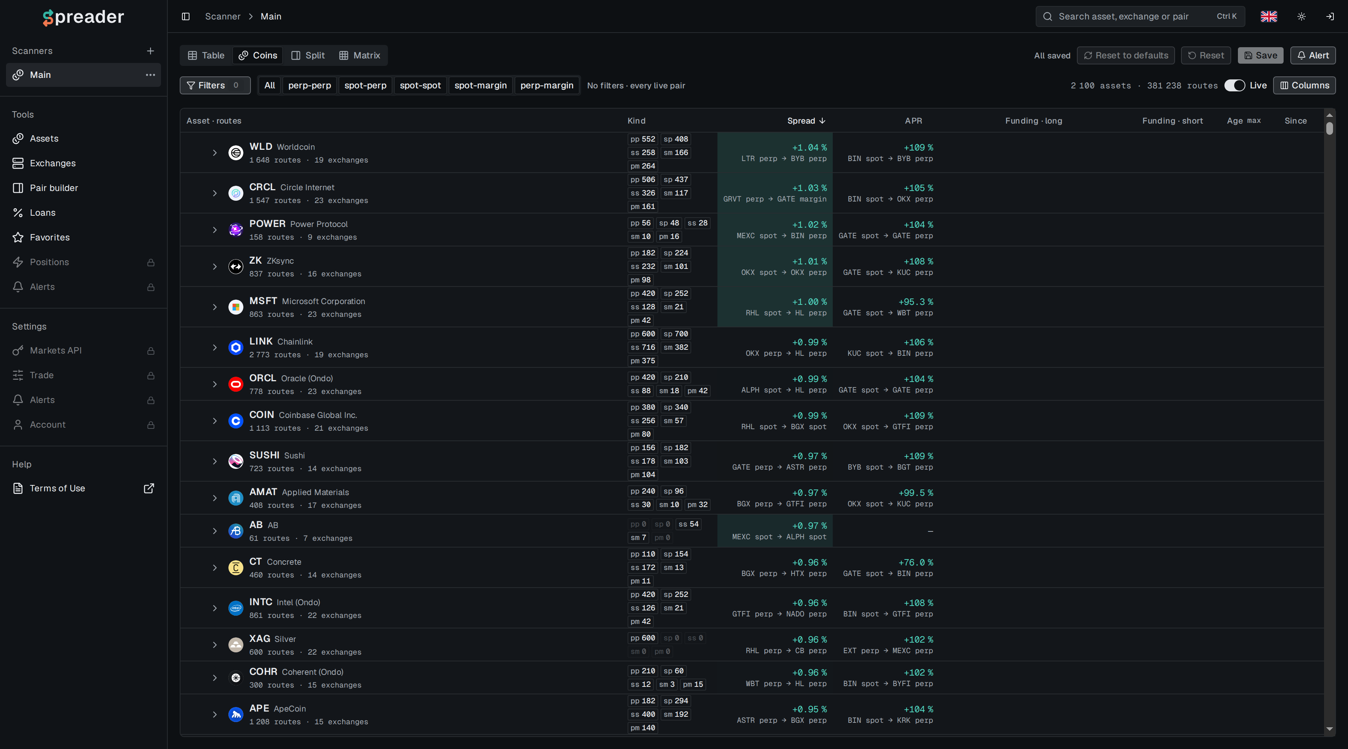The image size is (1348, 749).
Task: Toggle the sidebar panel icon
Action: click(x=185, y=16)
